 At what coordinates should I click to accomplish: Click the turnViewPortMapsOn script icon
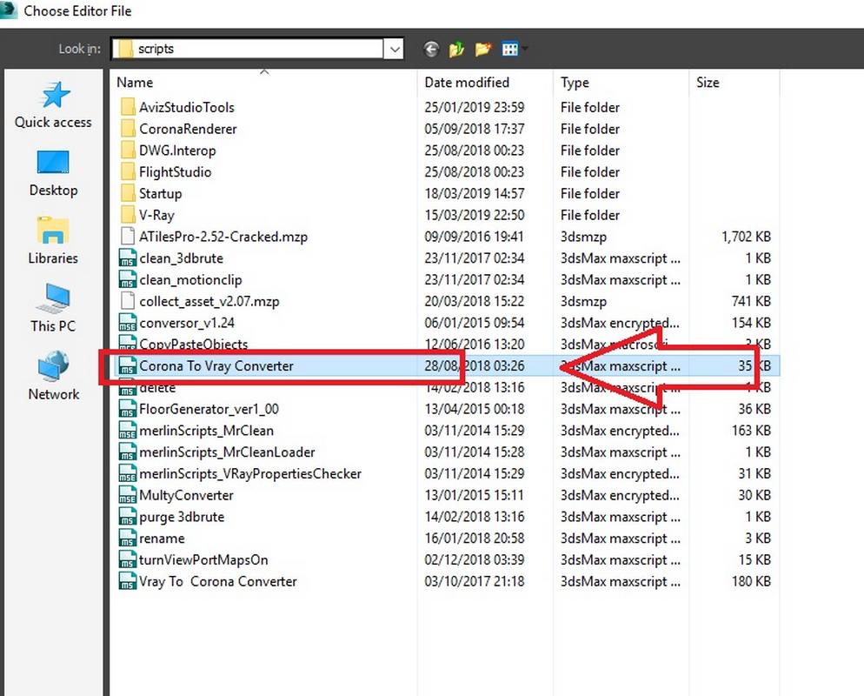click(128, 559)
